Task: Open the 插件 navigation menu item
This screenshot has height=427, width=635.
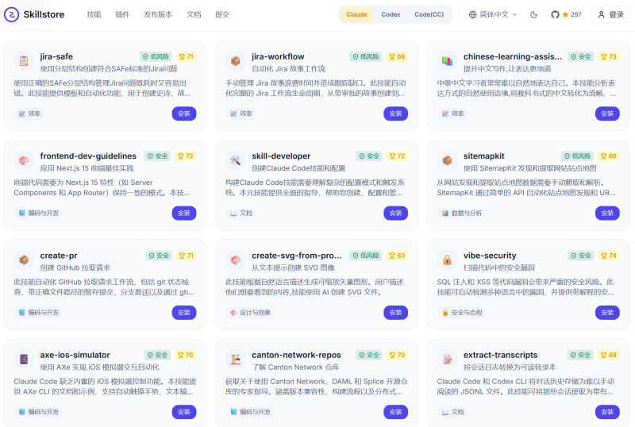Action: [122, 14]
